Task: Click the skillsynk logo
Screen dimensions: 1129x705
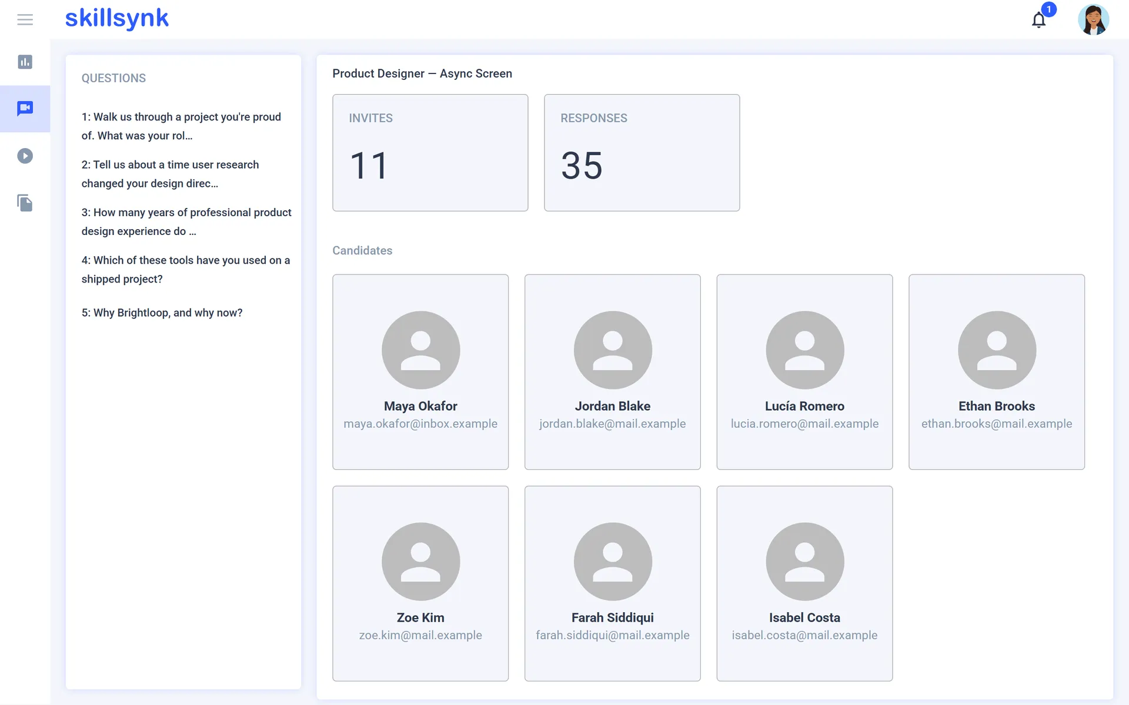Action: click(116, 19)
